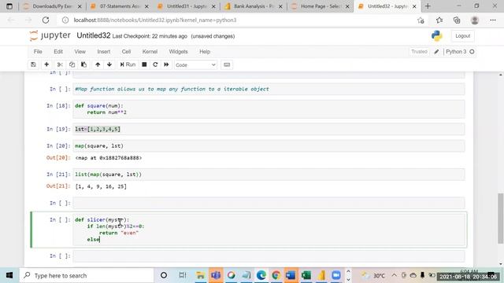This screenshot has width=504, height=283.
Task: Cut selected cells with the scissors icon
Action: [60, 64]
